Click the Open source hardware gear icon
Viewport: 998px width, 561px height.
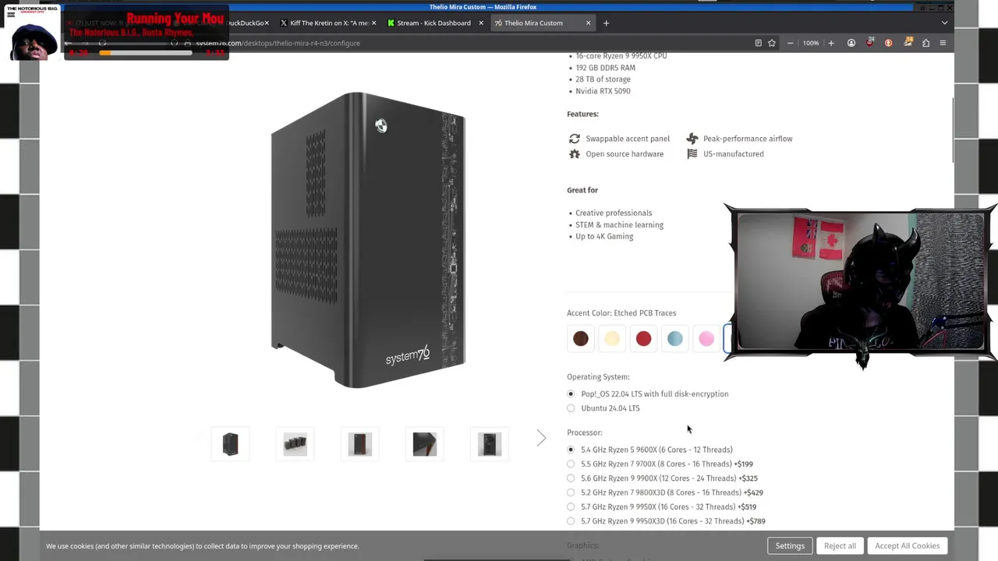575,154
